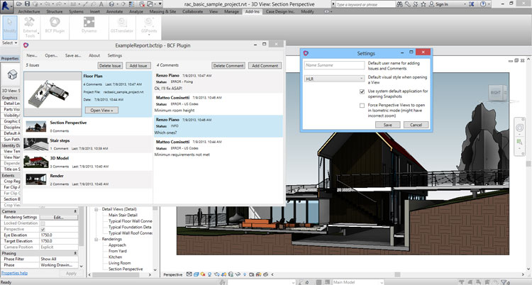Click the Visual Style cube icon in view bar
Image resolution: width=532 pixels, height=285 pixels.
(196, 274)
